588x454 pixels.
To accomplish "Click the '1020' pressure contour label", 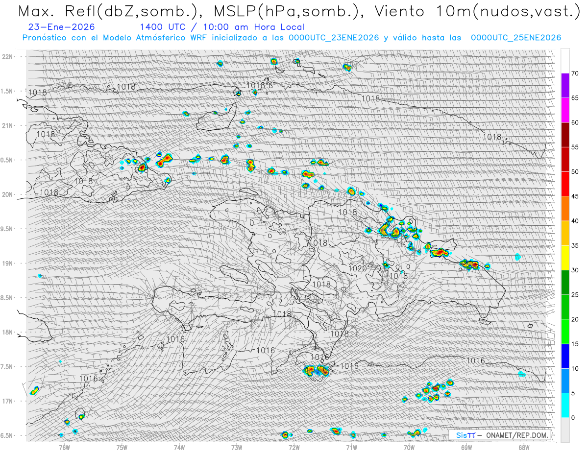I will [x=357, y=268].
